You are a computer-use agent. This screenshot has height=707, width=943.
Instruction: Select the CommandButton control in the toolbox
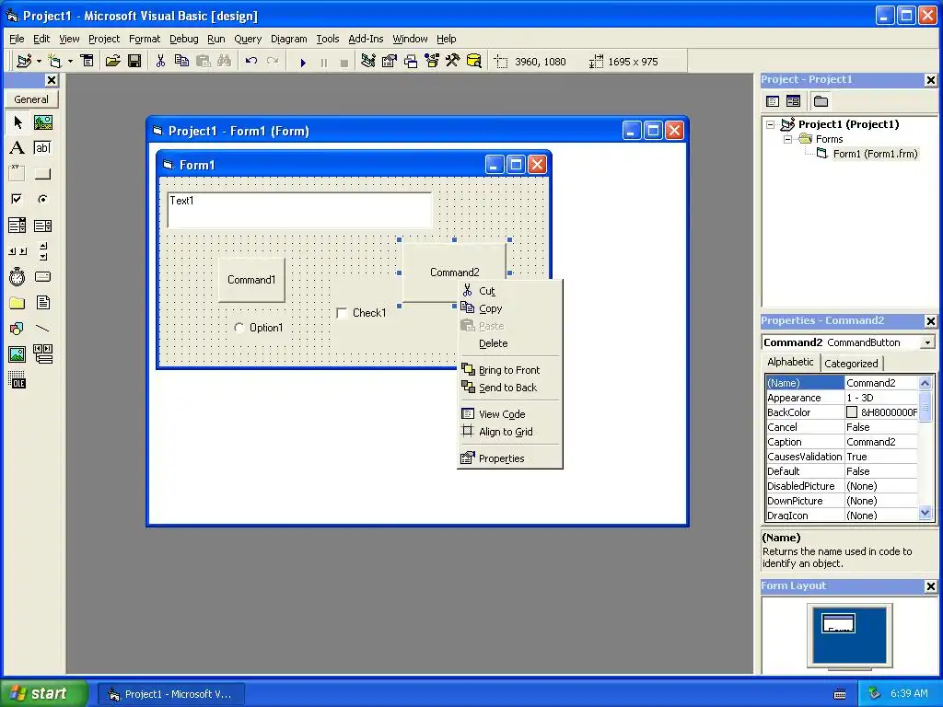click(42, 174)
